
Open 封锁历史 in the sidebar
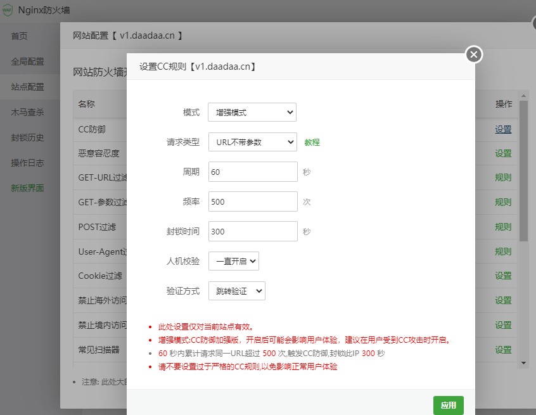coord(27,137)
